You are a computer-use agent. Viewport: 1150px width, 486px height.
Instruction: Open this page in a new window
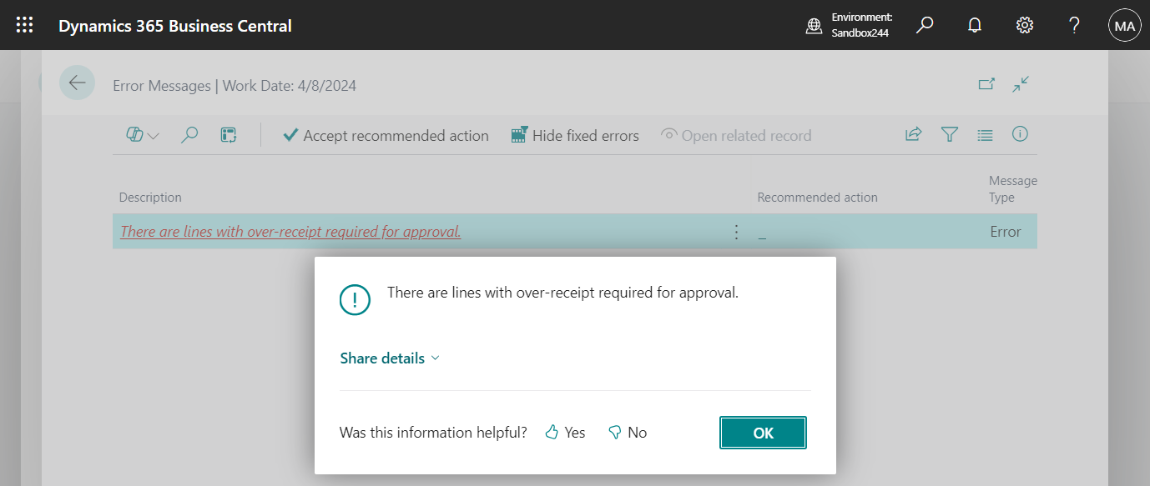[x=986, y=84]
